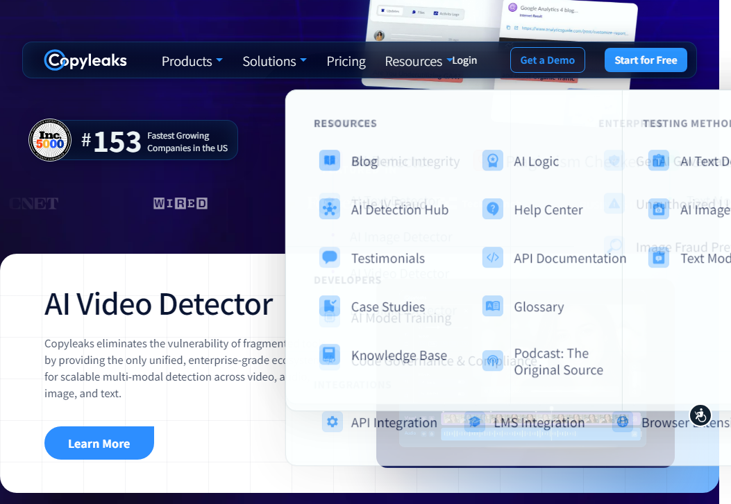Screen dimensions: 731x504
Task: Open the accessibility widget icon
Action: 700,415
